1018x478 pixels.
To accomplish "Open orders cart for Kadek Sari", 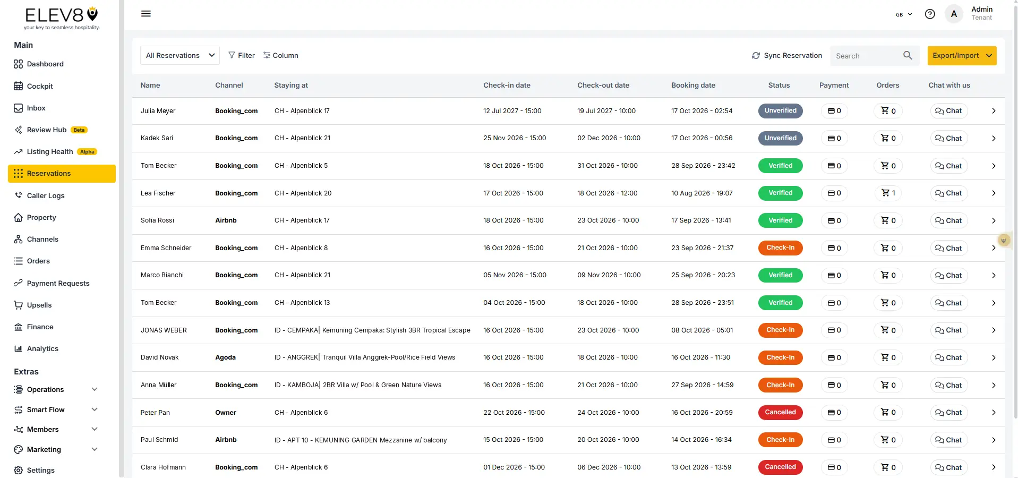I will pyautogui.click(x=888, y=138).
